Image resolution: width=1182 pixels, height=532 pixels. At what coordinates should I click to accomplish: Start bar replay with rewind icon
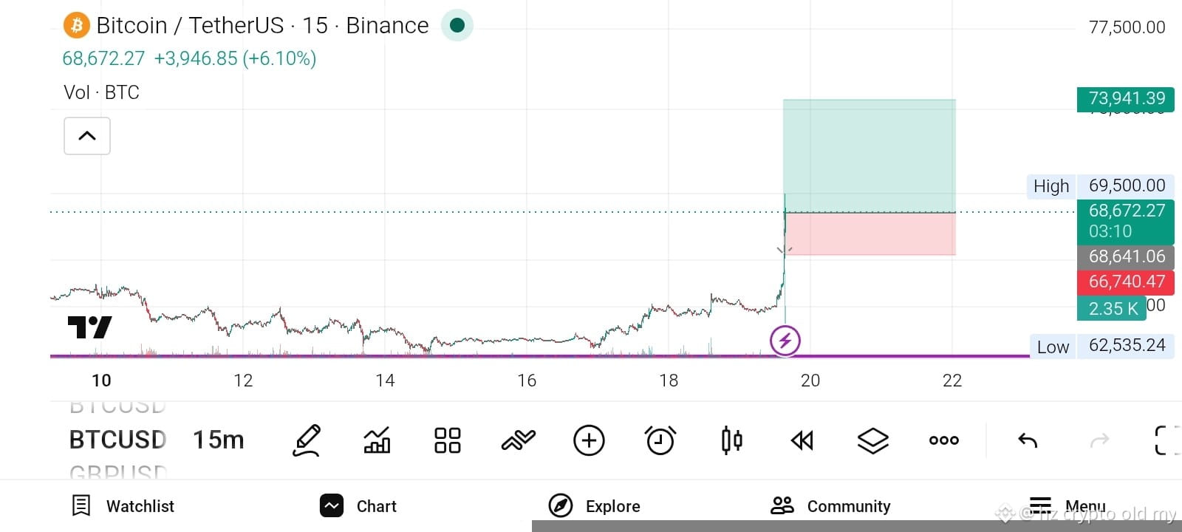(x=802, y=441)
